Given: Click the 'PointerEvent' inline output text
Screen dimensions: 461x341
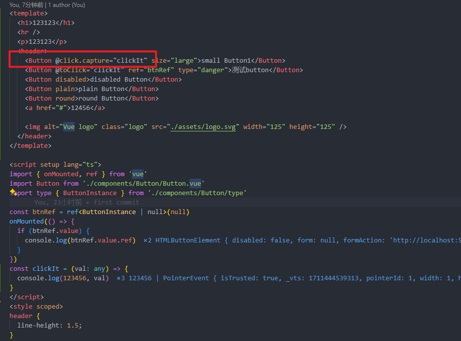Looking at the screenshot, I should coord(186,278).
